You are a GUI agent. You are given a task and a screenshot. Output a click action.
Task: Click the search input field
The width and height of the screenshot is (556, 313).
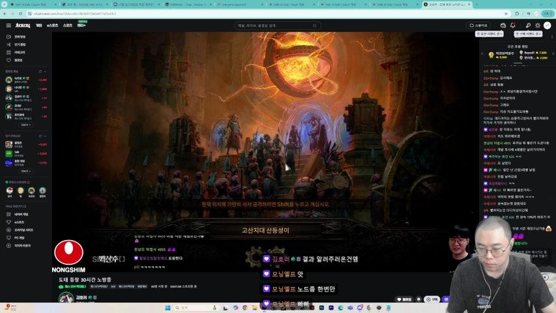tap(274, 25)
